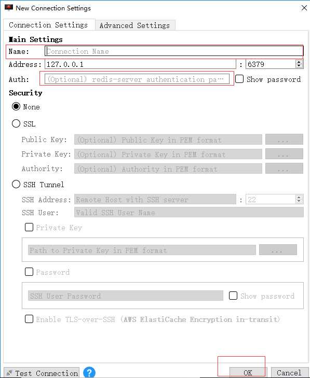Screen dimensions: 310x378
Task: Click the redis-server Auth password field
Action: tap(137, 79)
